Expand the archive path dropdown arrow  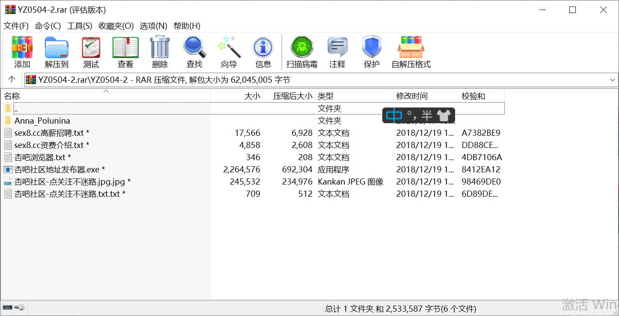coord(612,80)
